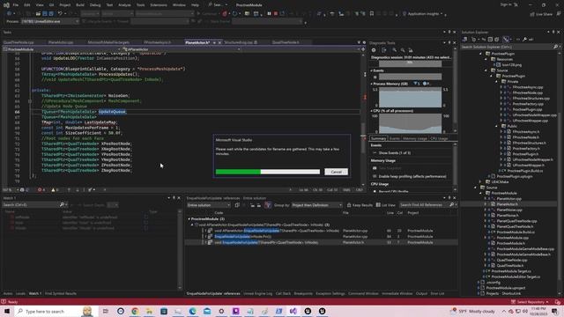Select the EnqueueNodeForUpdate reference row in PlanetActor.h
The width and height of the screenshot is (564, 317).
click(x=321, y=243)
